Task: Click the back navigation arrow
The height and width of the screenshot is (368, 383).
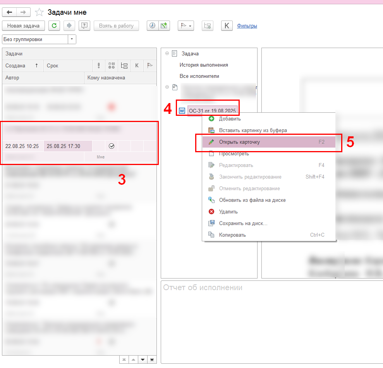Action: click(x=10, y=12)
